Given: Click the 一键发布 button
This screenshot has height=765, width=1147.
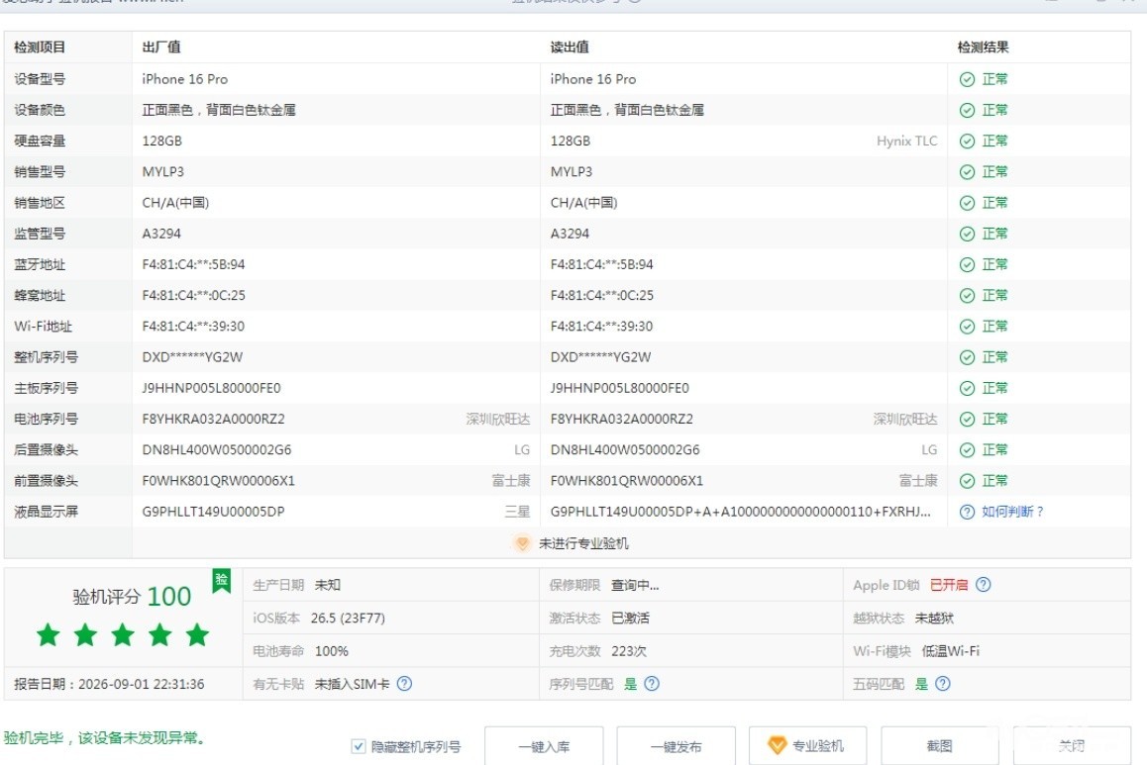Looking at the screenshot, I should tap(676, 746).
